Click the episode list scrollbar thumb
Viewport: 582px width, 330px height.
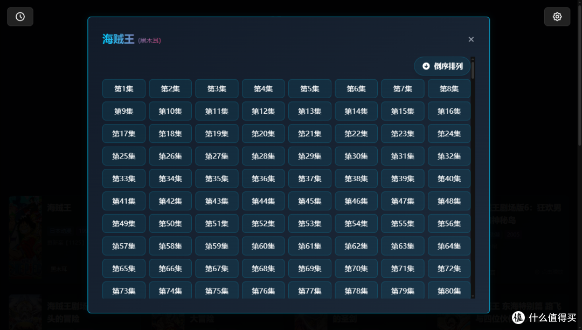pyautogui.click(x=473, y=70)
